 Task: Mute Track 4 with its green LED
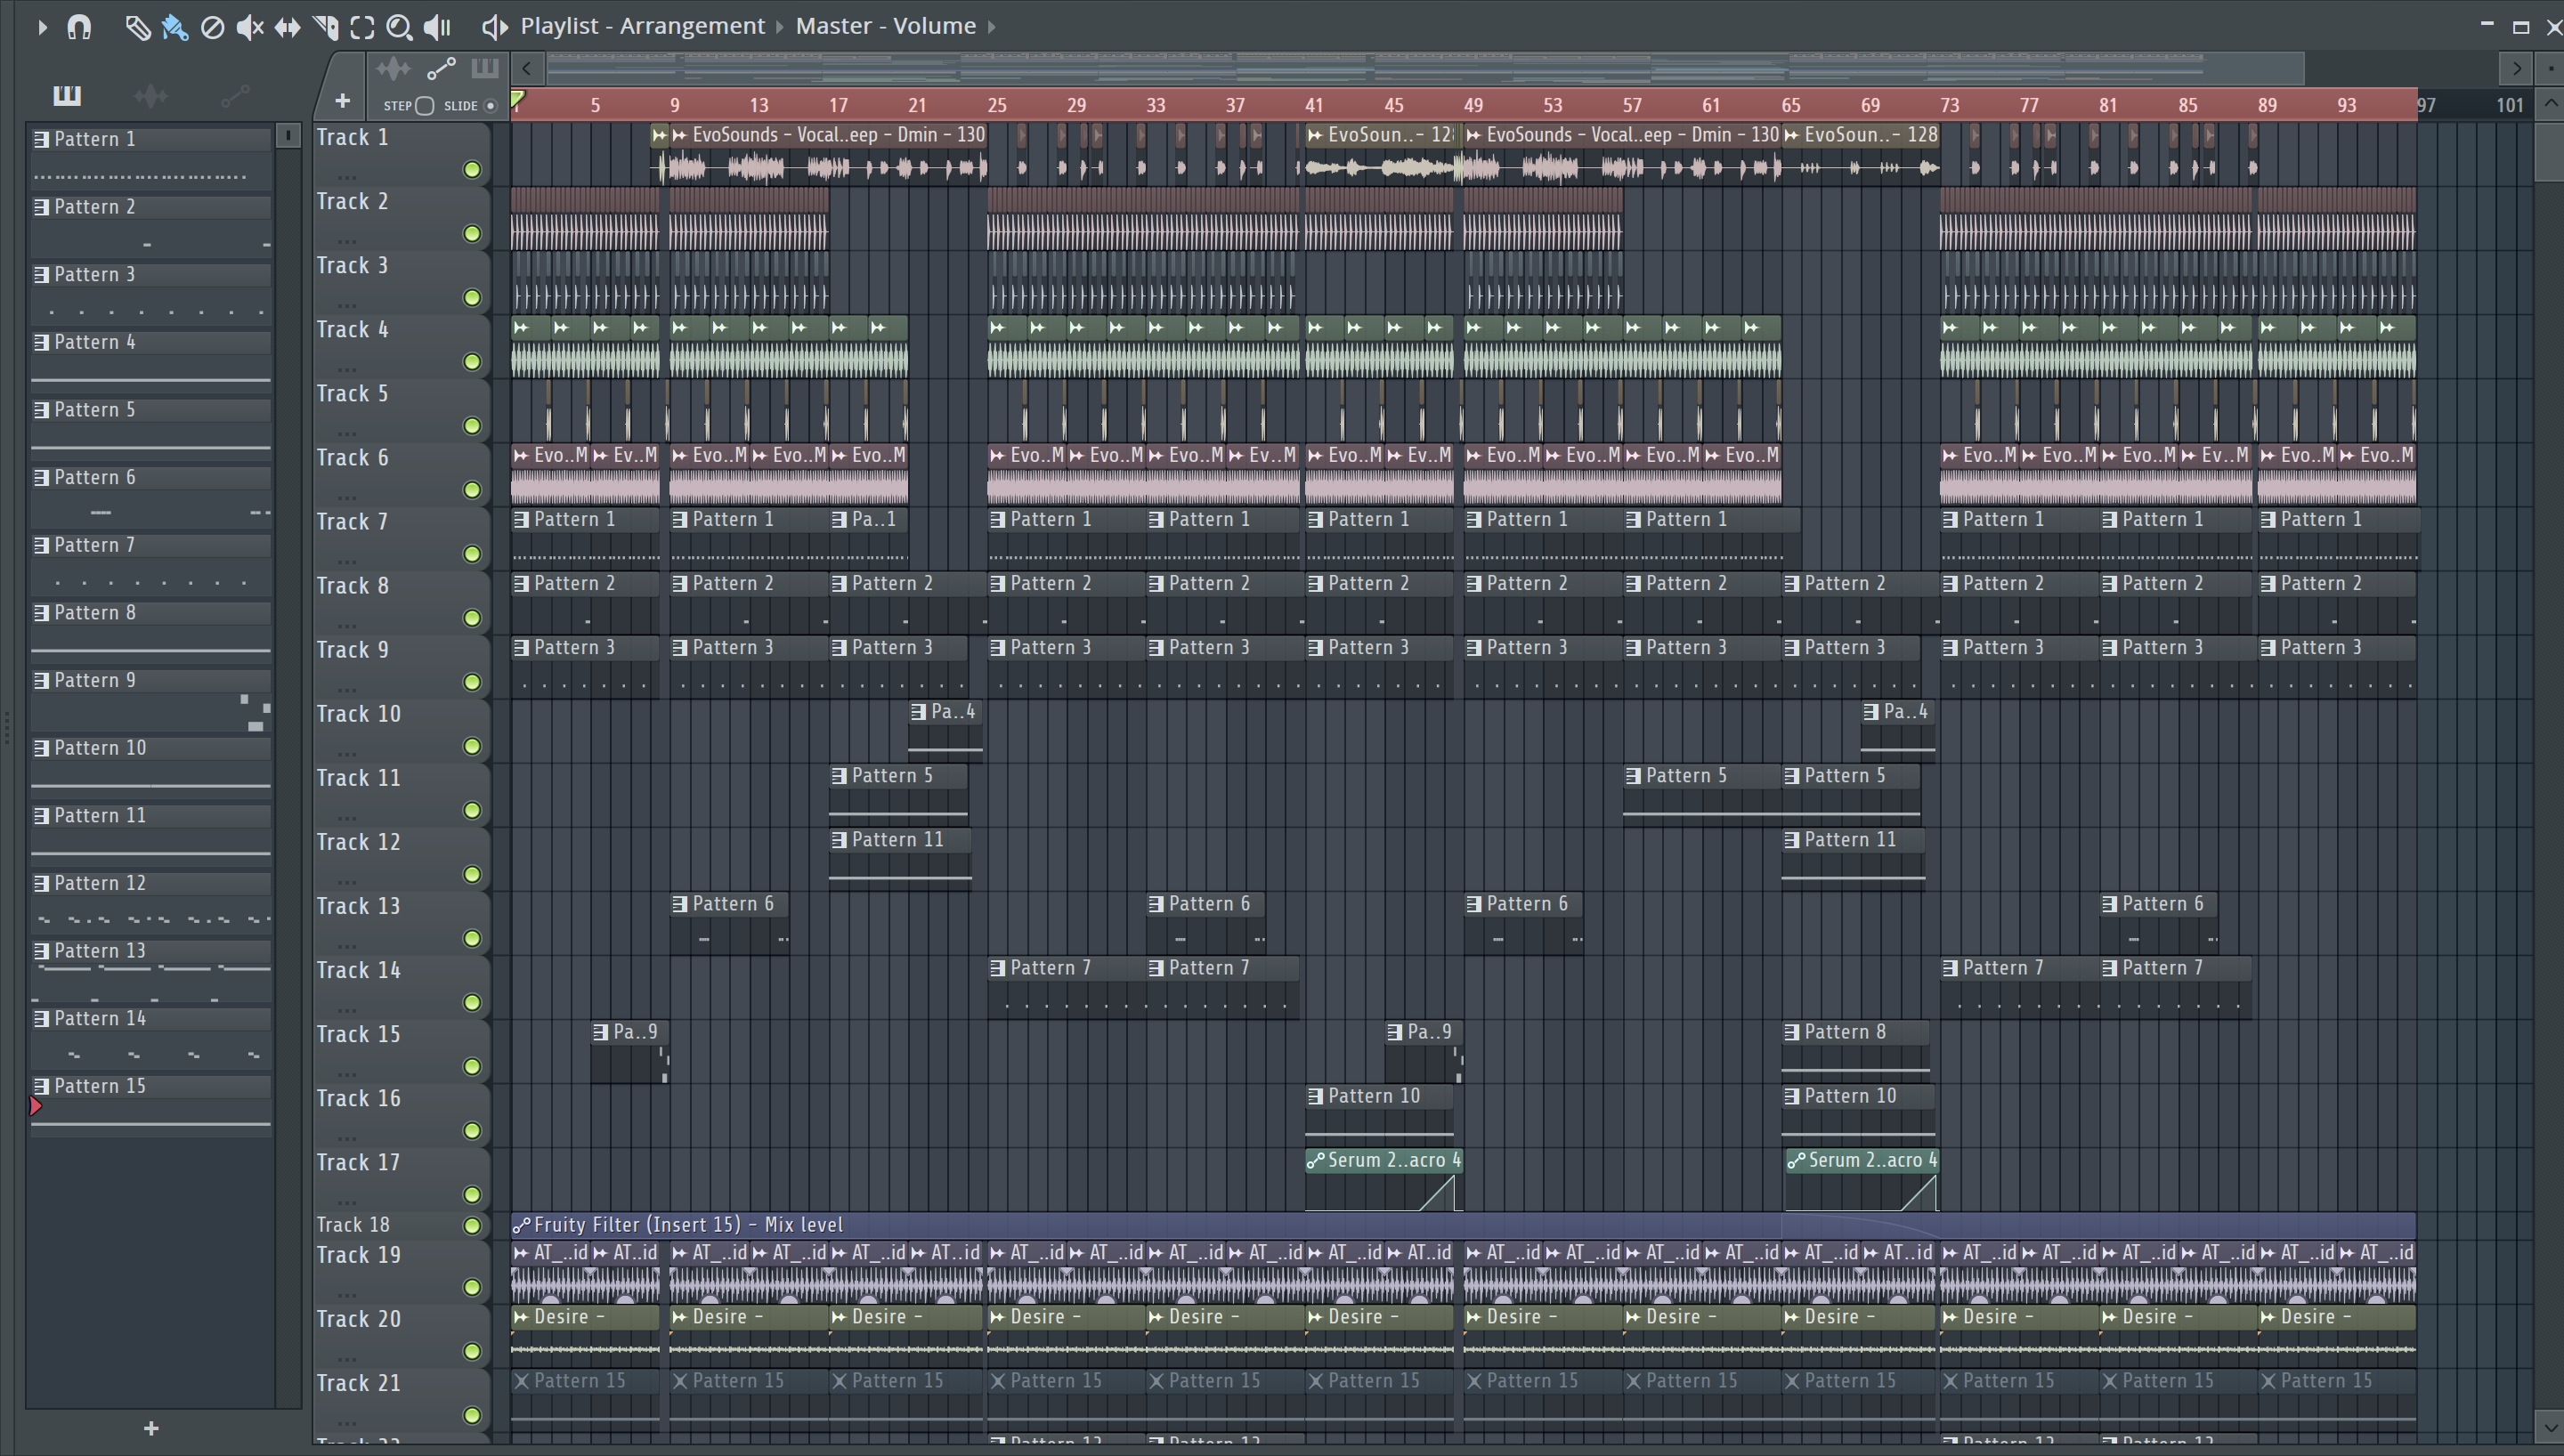(x=472, y=362)
